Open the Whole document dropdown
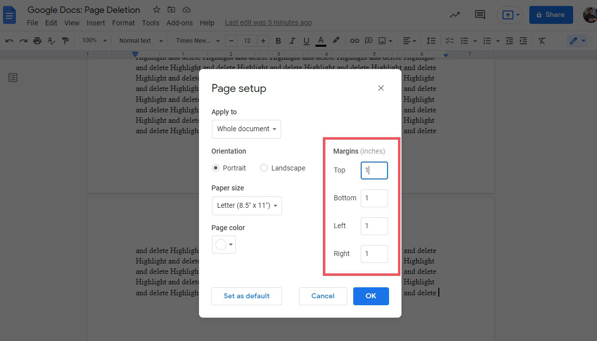 246,129
